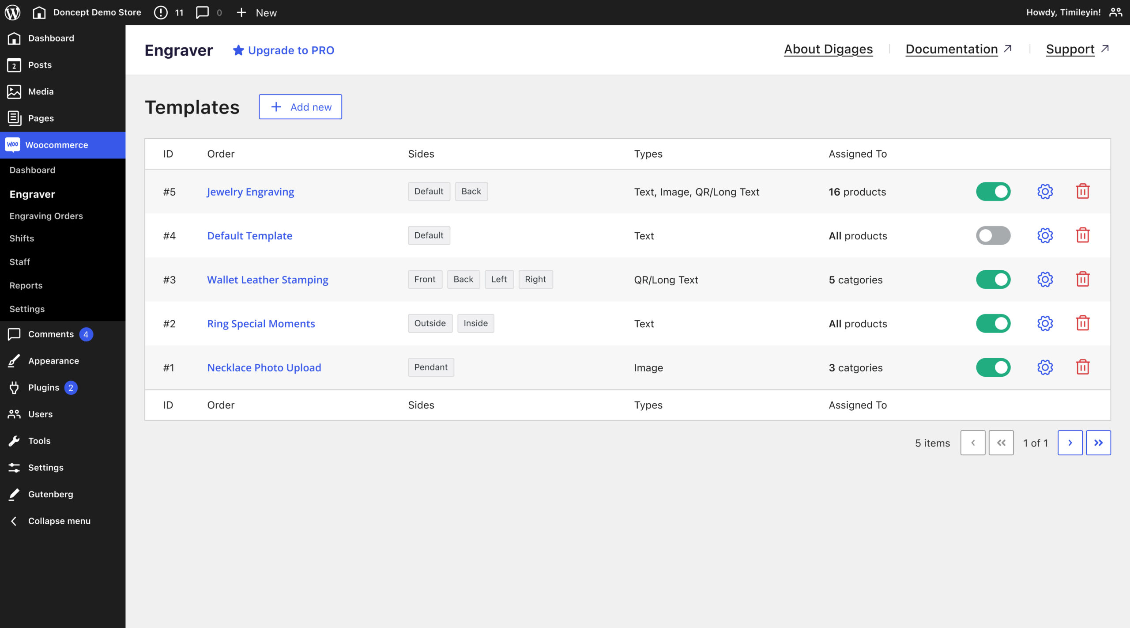
Task: Open Engraving Orders submenu item
Action: pos(46,216)
